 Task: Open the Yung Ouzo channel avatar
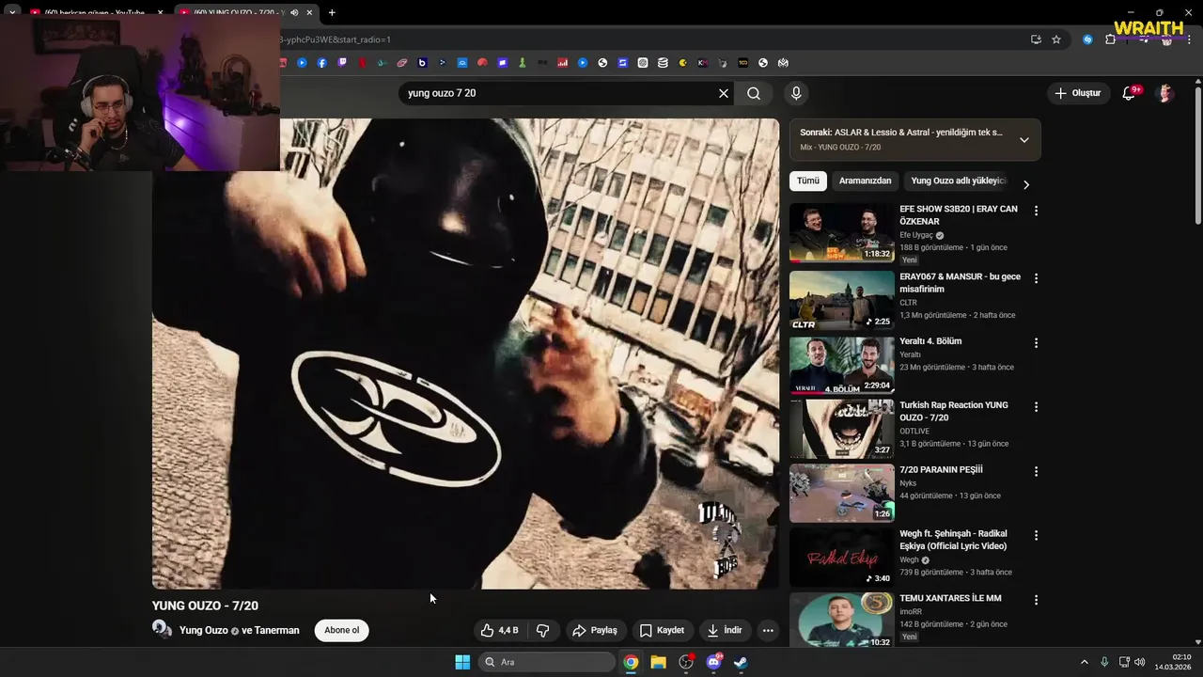(x=162, y=630)
